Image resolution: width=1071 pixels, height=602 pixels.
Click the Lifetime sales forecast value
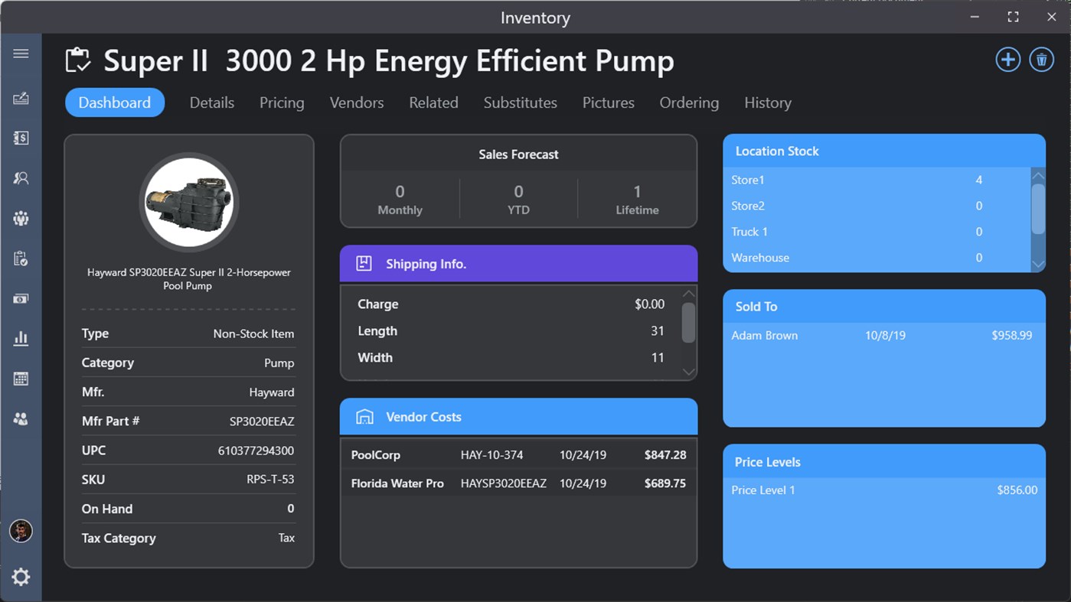[637, 191]
